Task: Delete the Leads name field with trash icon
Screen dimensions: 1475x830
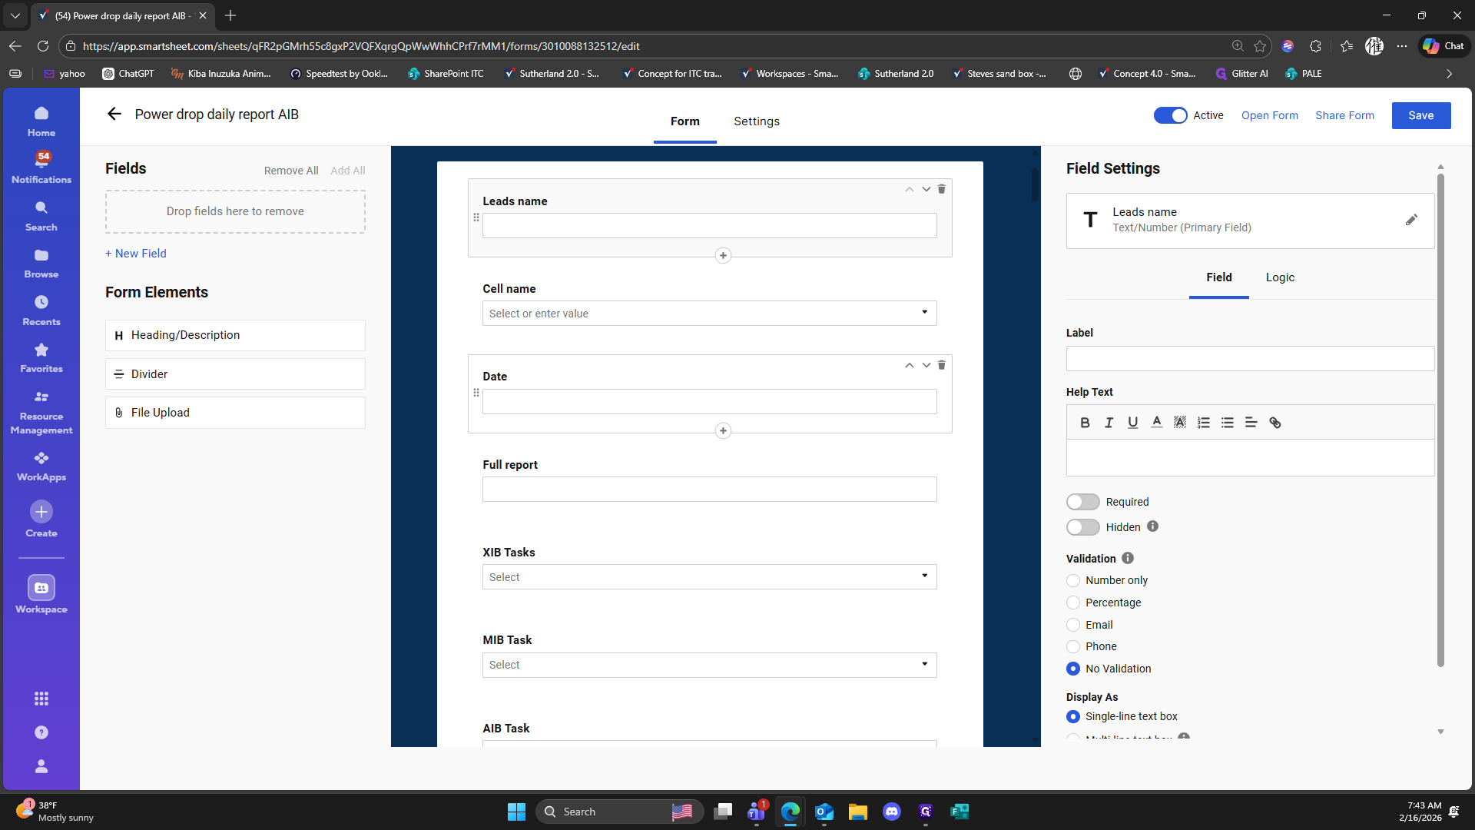Action: point(941,189)
